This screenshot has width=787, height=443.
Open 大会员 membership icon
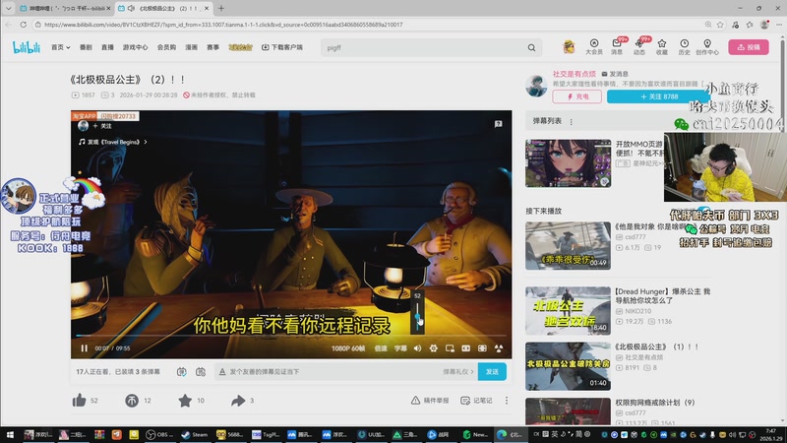[x=594, y=47]
